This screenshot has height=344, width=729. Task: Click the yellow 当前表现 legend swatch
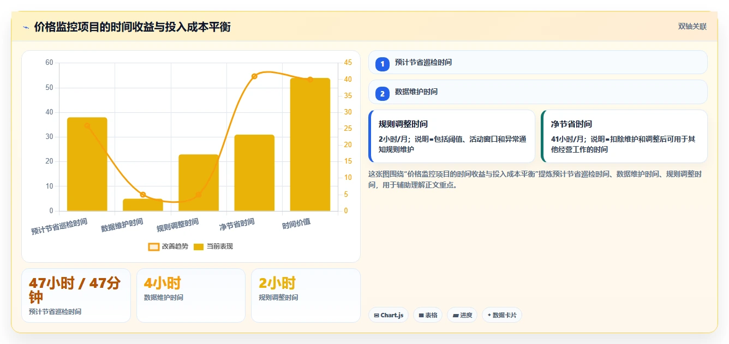pyautogui.click(x=199, y=247)
